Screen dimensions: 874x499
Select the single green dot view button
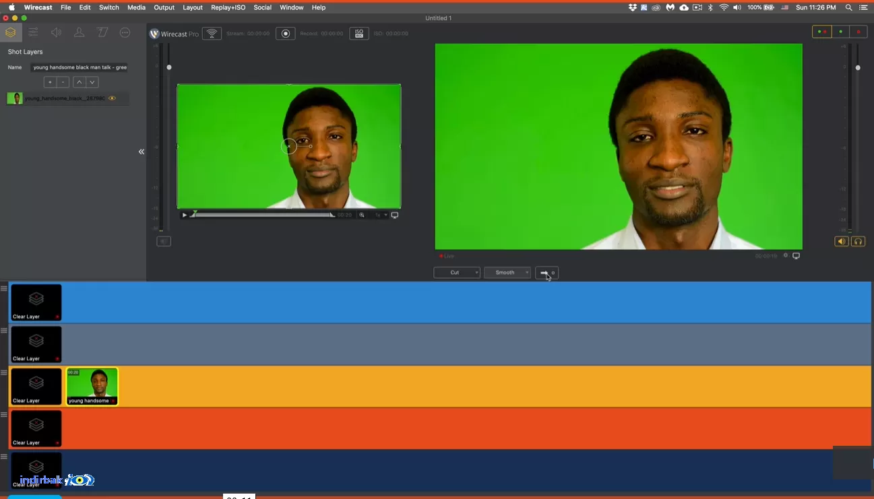(x=840, y=32)
